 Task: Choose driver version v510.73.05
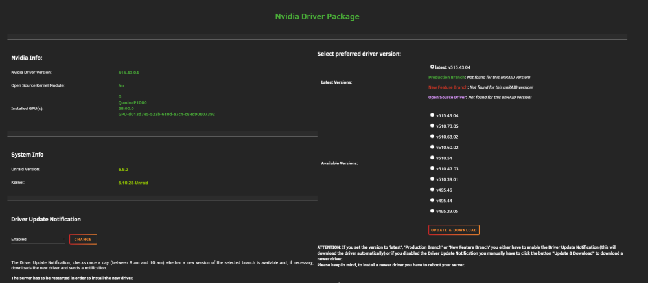(432, 126)
